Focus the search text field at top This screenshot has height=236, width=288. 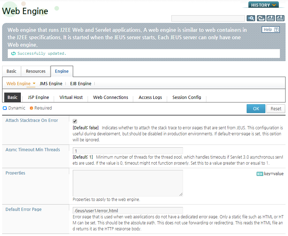[208, 18]
